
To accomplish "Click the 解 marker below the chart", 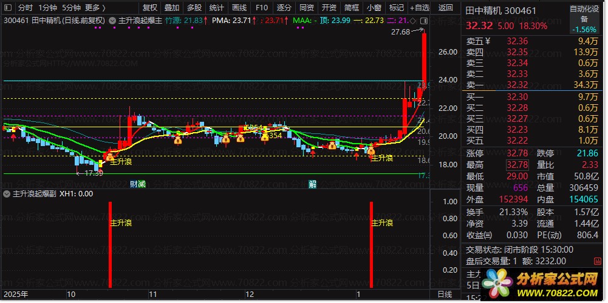I will pyautogui.click(x=313, y=184).
